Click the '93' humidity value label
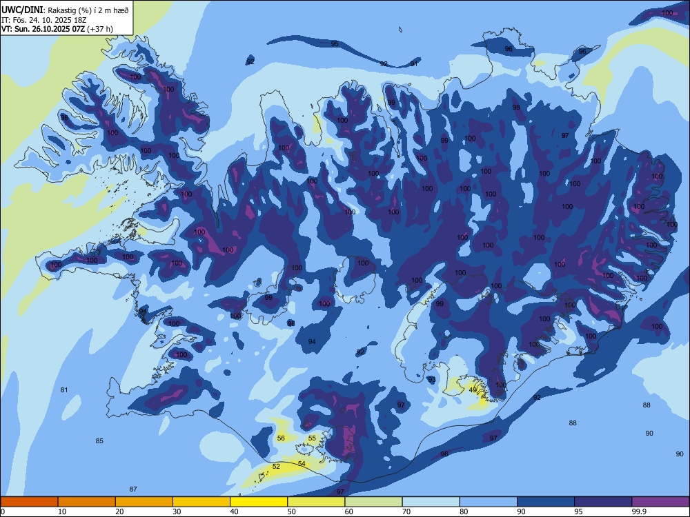Screen dimensions: 690x517 (x=432, y=379)
